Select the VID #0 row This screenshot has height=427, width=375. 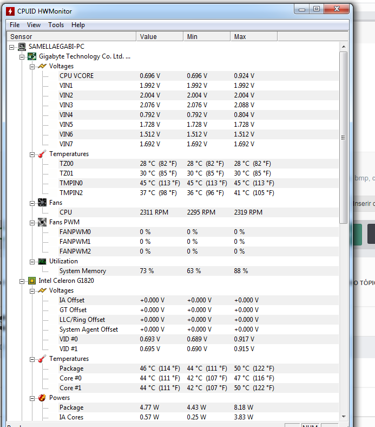(x=199, y=339)
